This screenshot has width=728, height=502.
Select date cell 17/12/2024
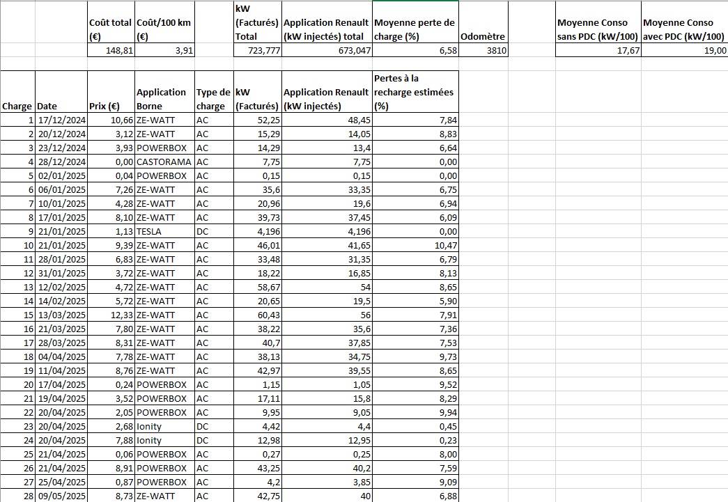(61, 120)
